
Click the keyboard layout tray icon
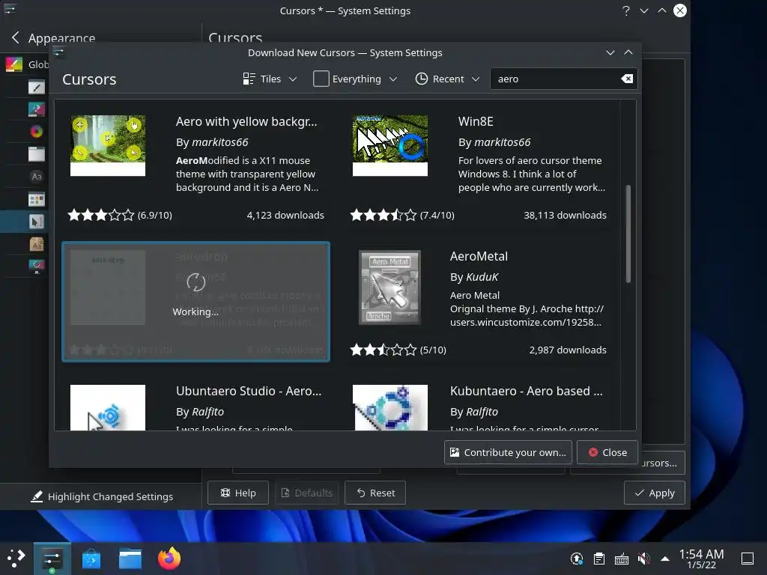coord(621,559)
